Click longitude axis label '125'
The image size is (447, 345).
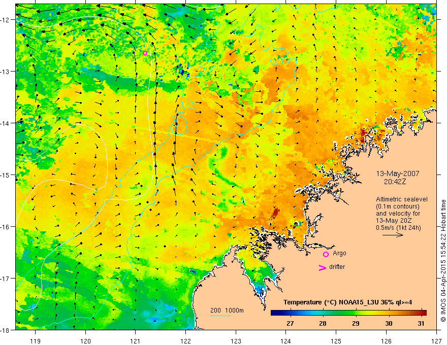tap(336, 341)
